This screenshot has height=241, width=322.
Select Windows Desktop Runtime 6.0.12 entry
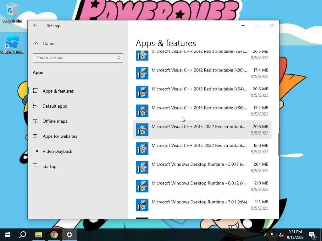(202, 186)
